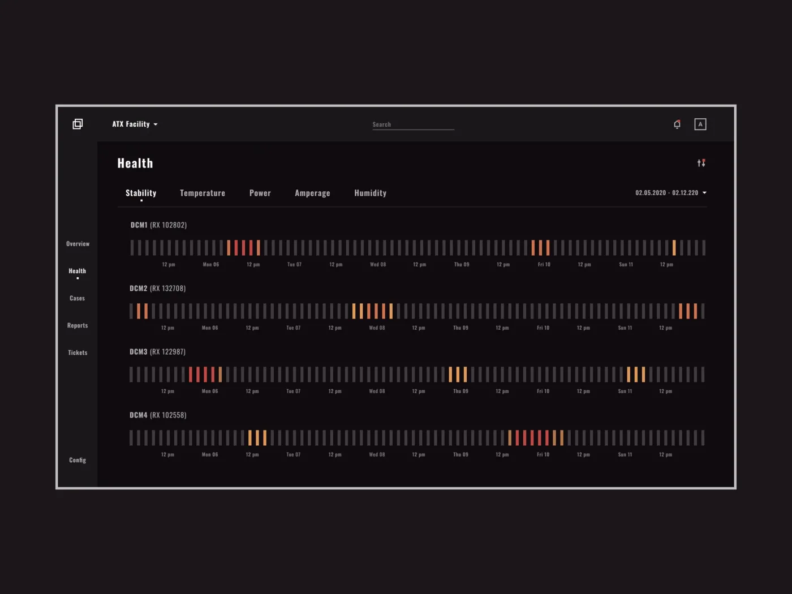Viewport: 792px width, 594px height.
Task: Click the DCM2 (RX 132708) label
Action: (x=158, y=289)
